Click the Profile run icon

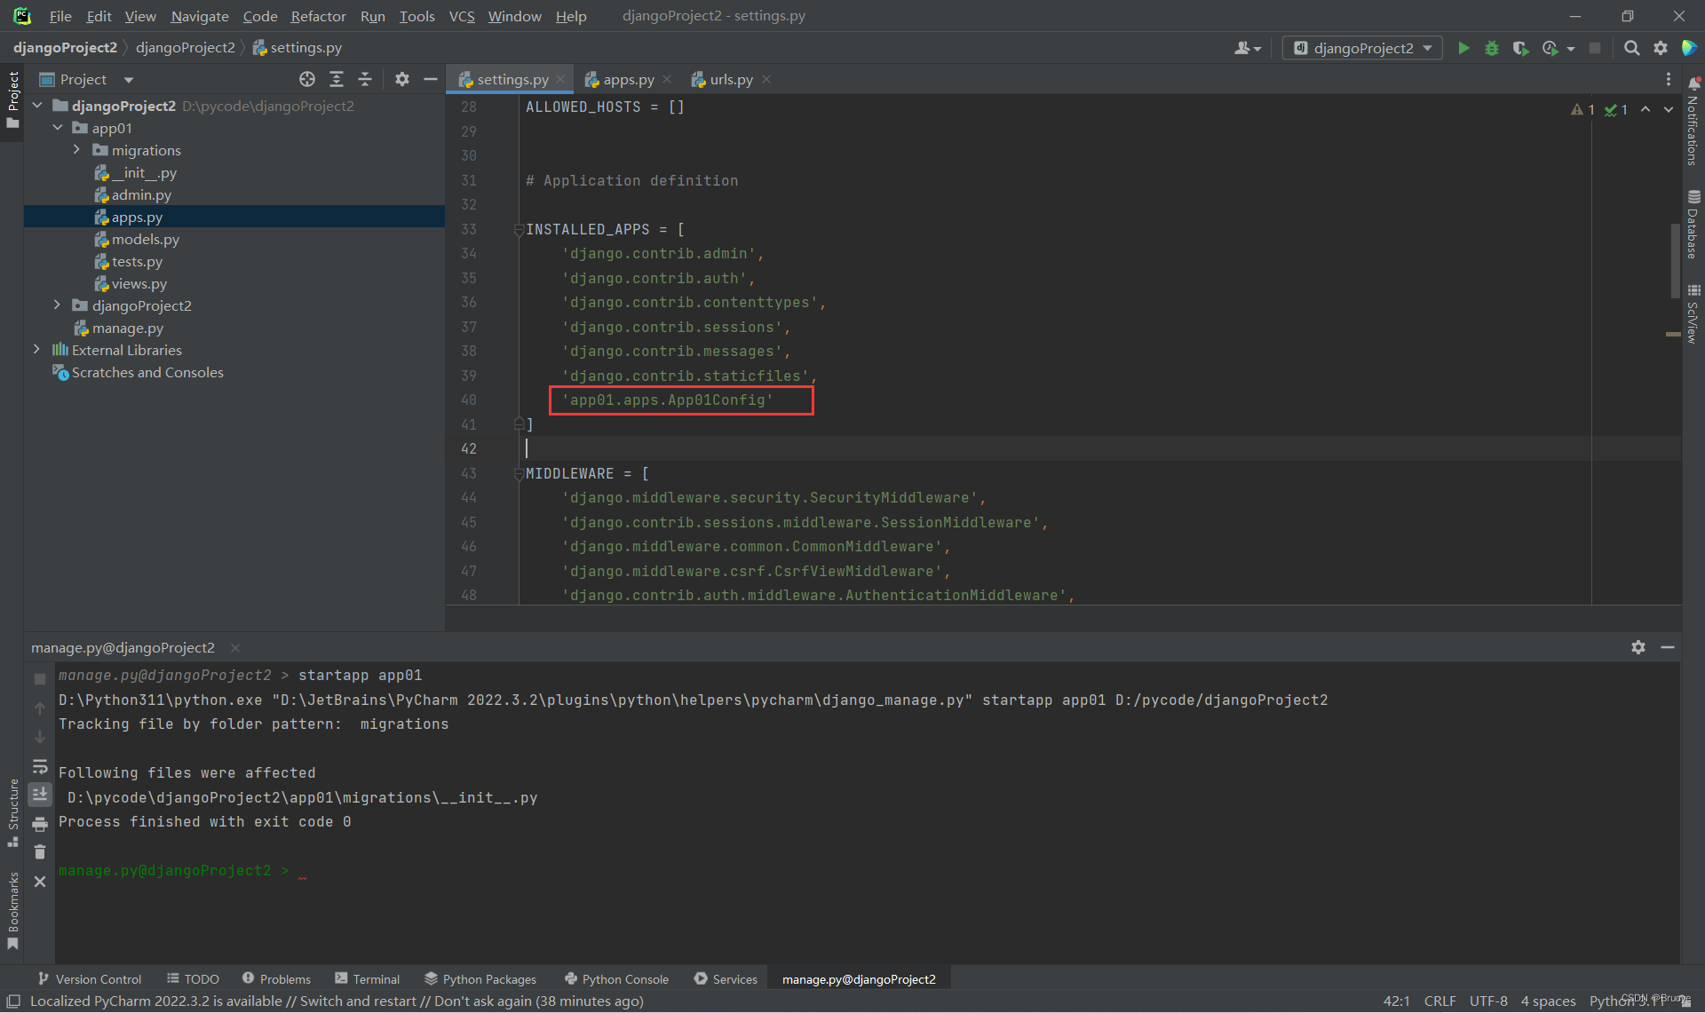(x=1550, y=48)
